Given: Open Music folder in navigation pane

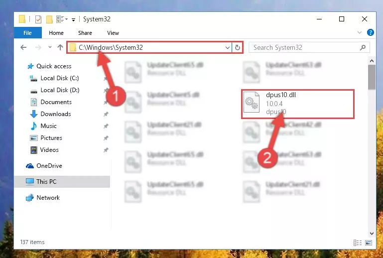Looking at the screenshot, I should pyautogui.click(x=48, y=126).
